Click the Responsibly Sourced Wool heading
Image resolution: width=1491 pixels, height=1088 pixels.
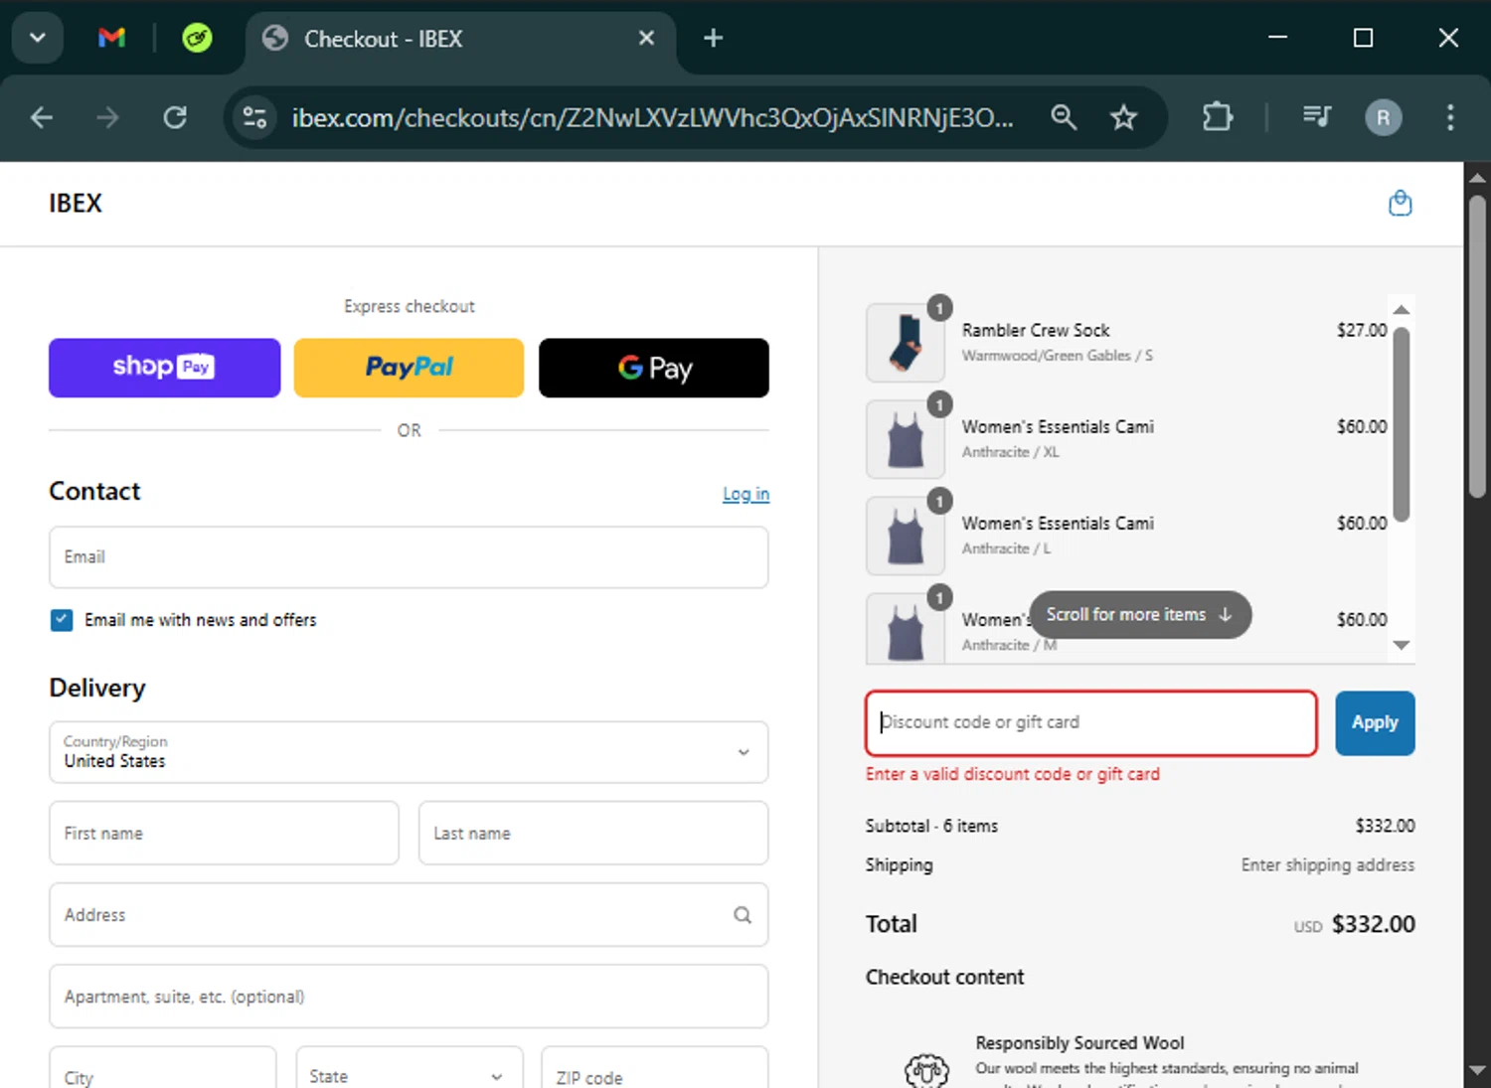tap(1079, 1043)
